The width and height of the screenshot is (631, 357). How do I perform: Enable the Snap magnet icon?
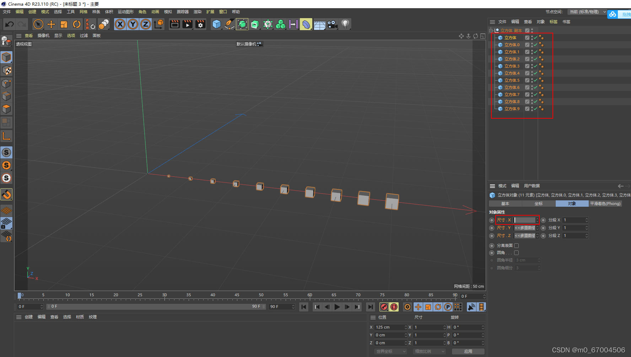coord(6,194)
